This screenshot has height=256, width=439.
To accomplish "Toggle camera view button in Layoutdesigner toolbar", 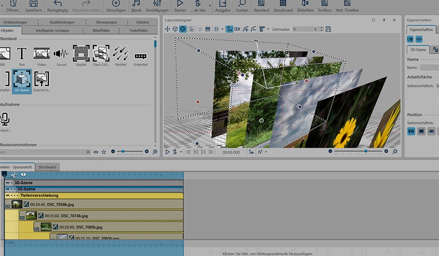I will [x=237, y=29].
